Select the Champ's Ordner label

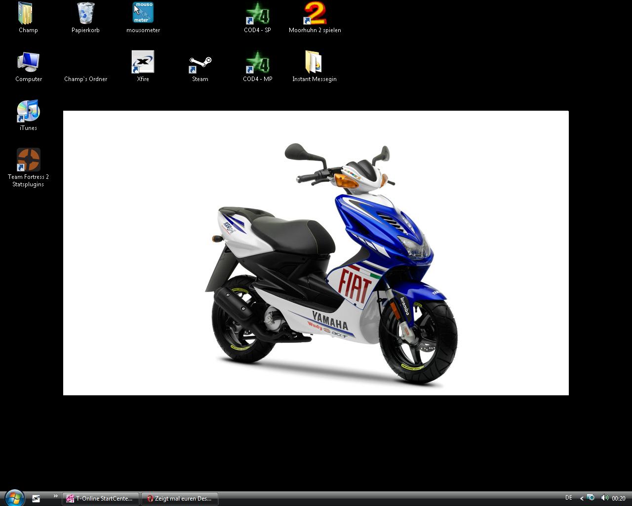(85, 79)
